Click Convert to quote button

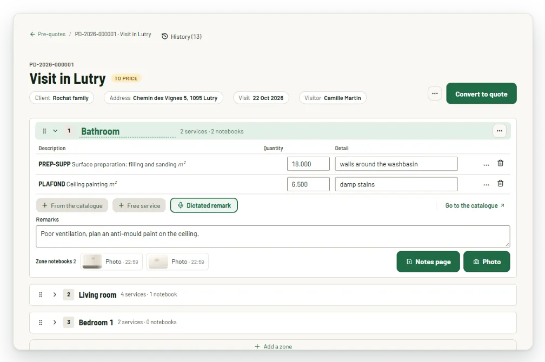tap(481, 93)
